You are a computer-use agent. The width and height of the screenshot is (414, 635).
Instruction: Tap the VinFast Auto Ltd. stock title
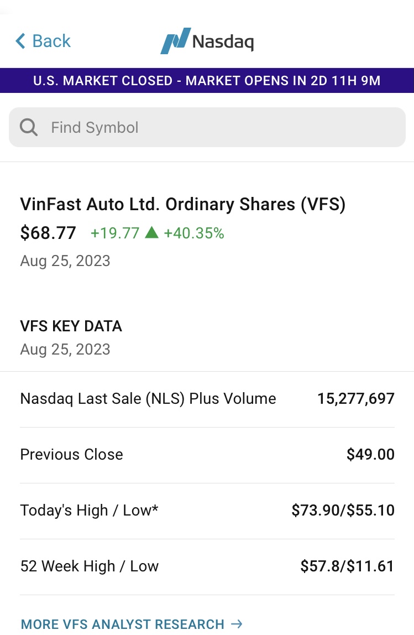click(x=182, y=204)
